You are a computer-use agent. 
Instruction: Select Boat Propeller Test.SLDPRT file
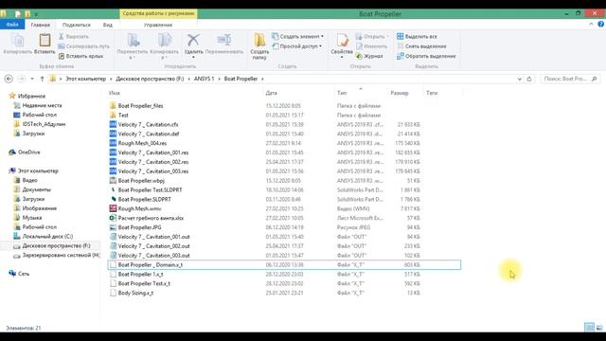(150, 189)
